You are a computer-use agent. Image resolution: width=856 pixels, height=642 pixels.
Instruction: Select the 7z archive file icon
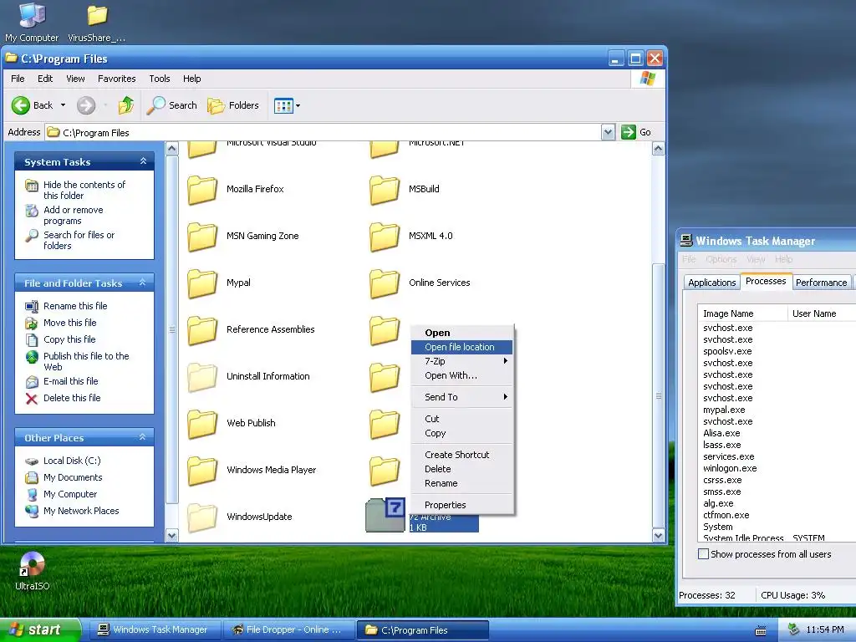385,515
